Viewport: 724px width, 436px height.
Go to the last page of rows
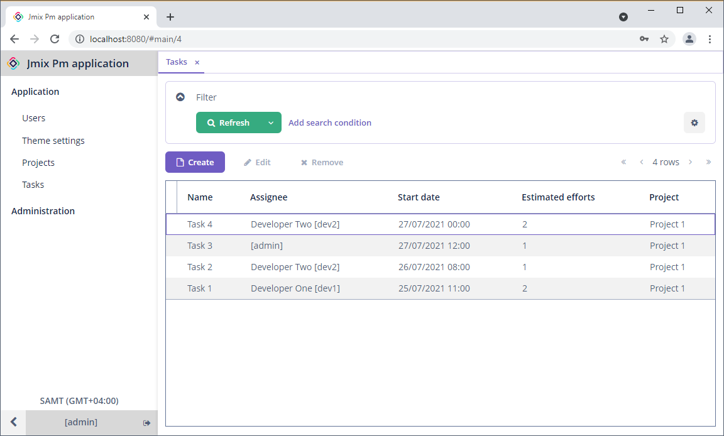click(x=708, y=162)
